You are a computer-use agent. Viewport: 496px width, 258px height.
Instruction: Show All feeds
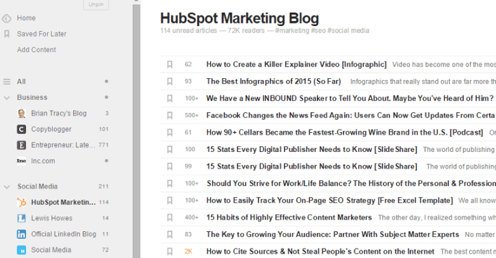(x=21, y=82)
